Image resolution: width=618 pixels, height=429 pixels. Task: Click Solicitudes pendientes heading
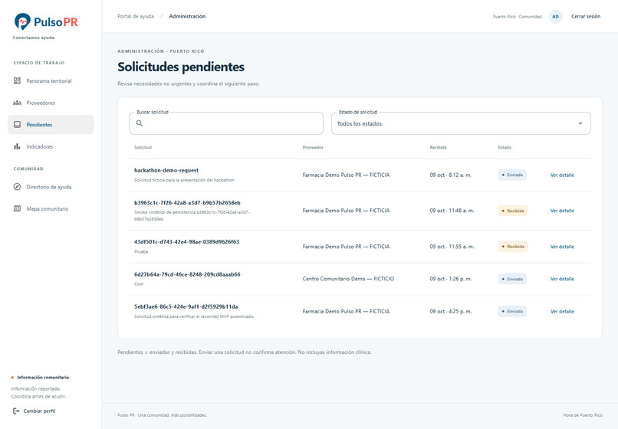click(x=181, y=67)
